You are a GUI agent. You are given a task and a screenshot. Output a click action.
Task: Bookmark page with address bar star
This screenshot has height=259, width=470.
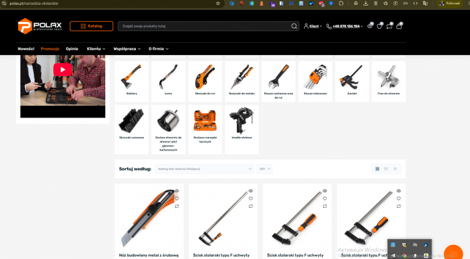pyautogui.click(x=218, y=3)
